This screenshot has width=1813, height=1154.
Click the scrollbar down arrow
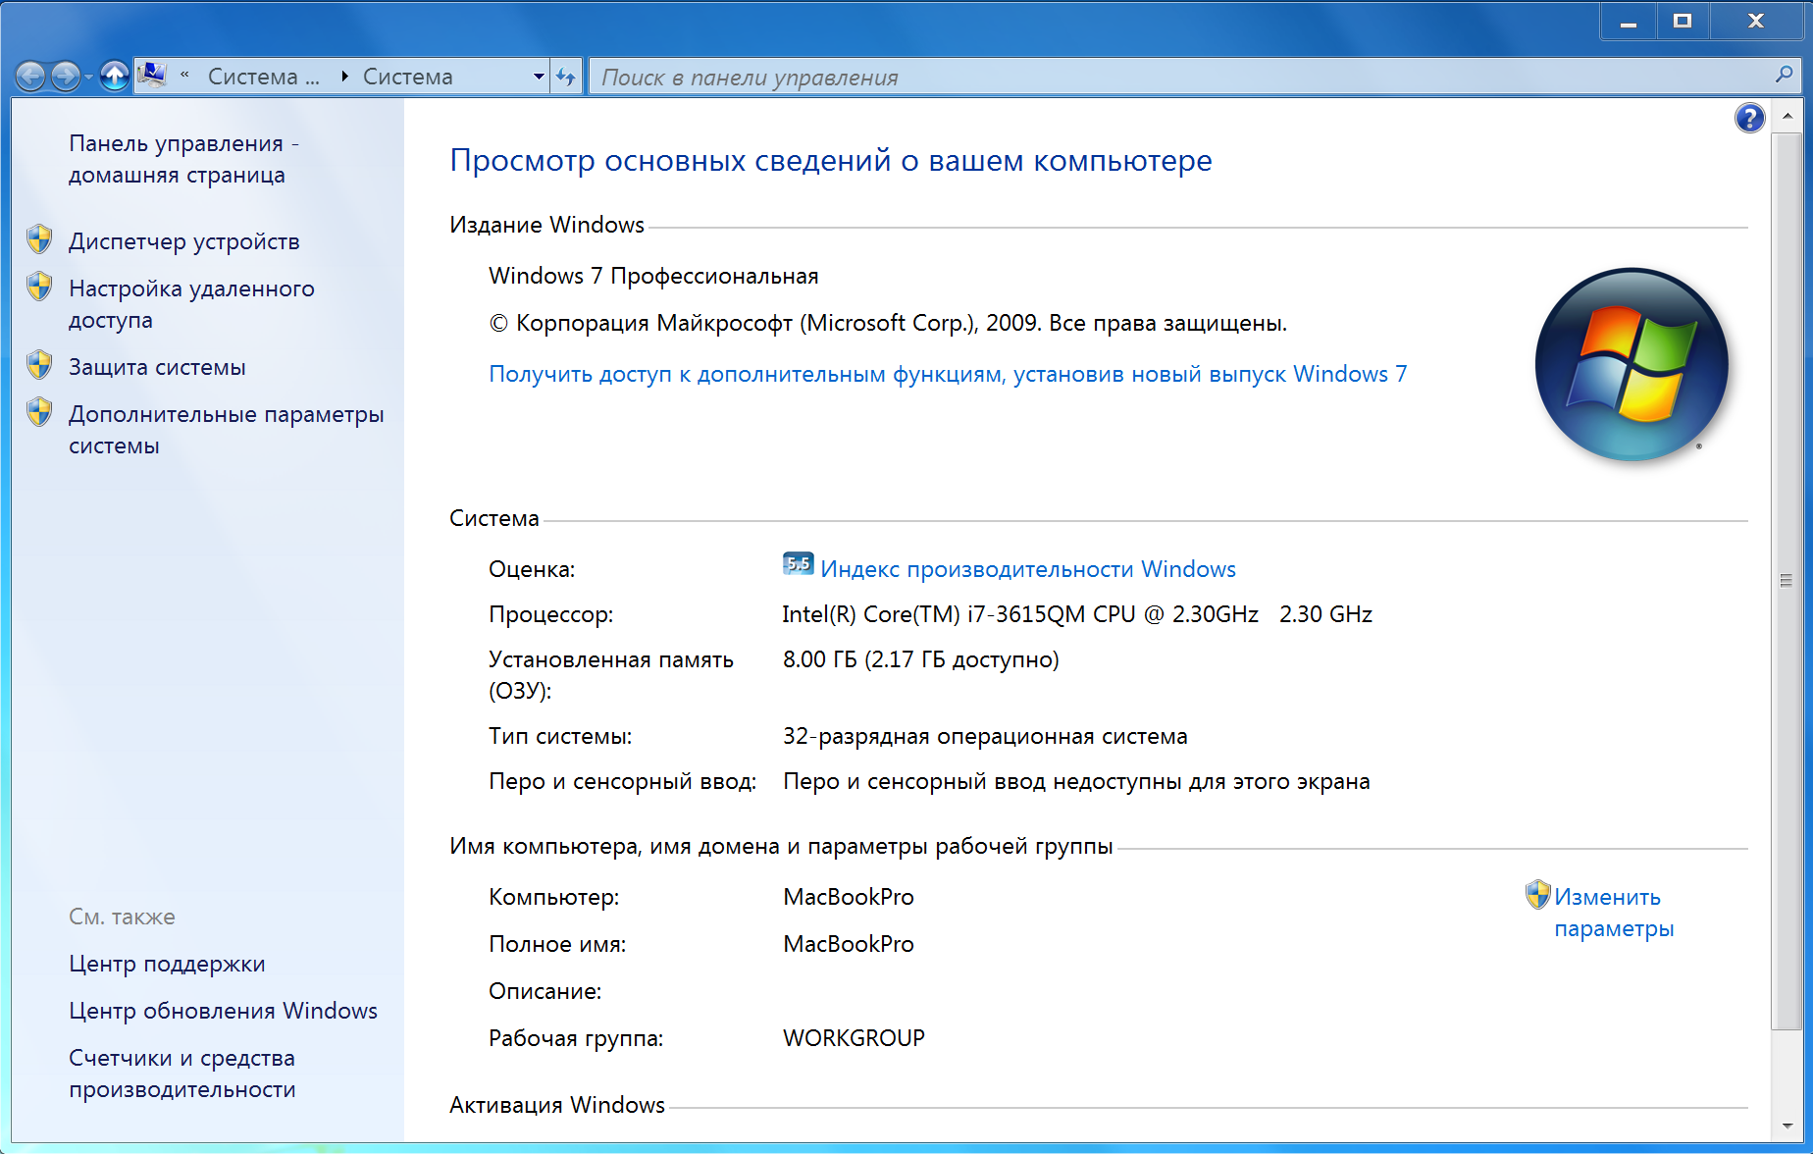point(1787,1125)
